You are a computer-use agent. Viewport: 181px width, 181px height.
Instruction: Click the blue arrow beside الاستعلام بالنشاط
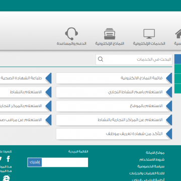[x=48, y=92]
